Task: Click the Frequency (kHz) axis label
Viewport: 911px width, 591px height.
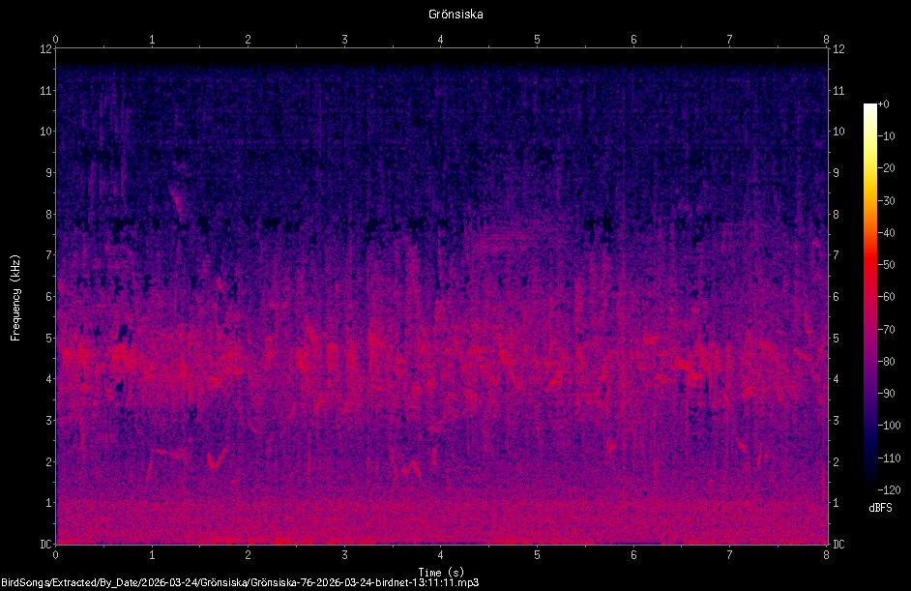Action: (15, 298)
